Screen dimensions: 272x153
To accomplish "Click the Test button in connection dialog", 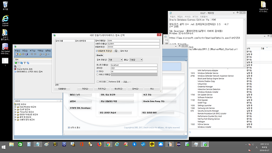I will pos(118,89).
